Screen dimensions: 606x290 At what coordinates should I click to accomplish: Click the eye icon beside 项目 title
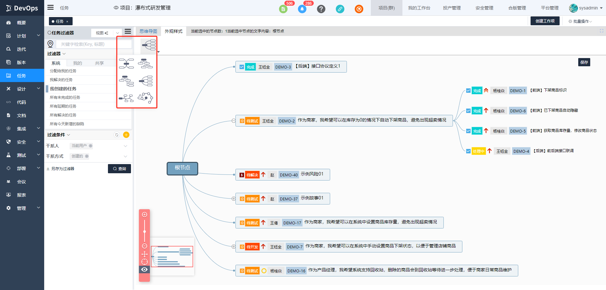(x=116, y=8)
